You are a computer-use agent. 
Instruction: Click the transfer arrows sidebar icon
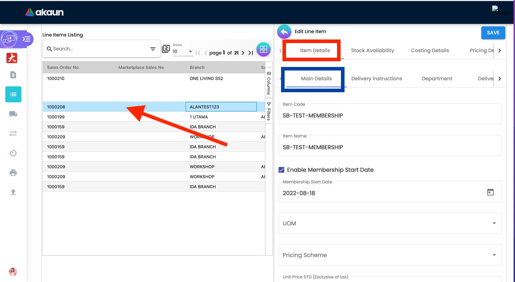(13, 134)
